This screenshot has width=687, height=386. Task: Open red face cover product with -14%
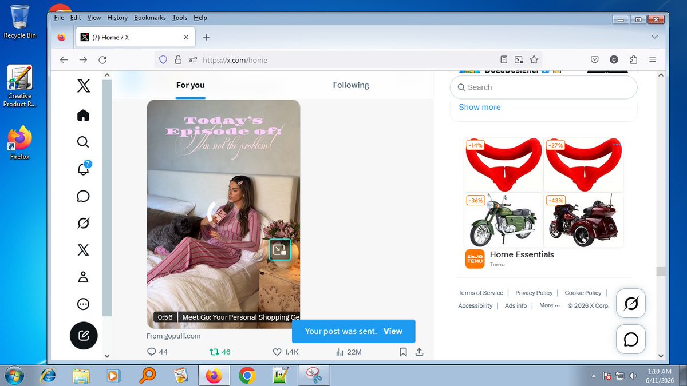tap(503, 165)
